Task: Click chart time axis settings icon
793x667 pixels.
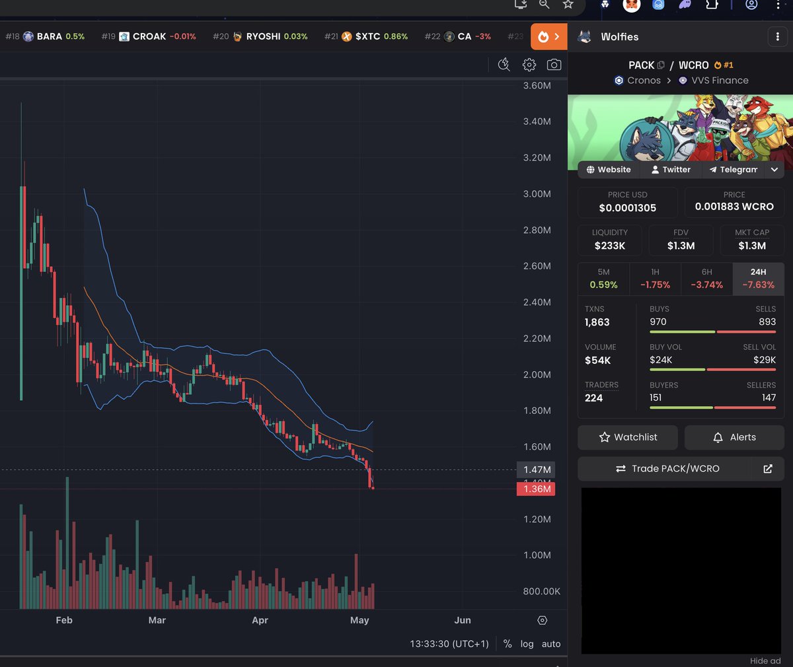Action: (543, 620)
